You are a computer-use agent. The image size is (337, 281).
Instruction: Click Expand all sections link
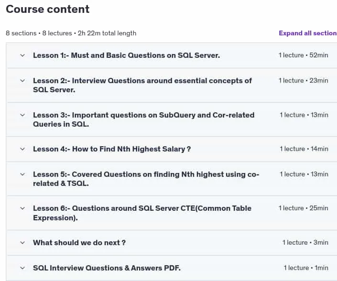click(308, 33)
